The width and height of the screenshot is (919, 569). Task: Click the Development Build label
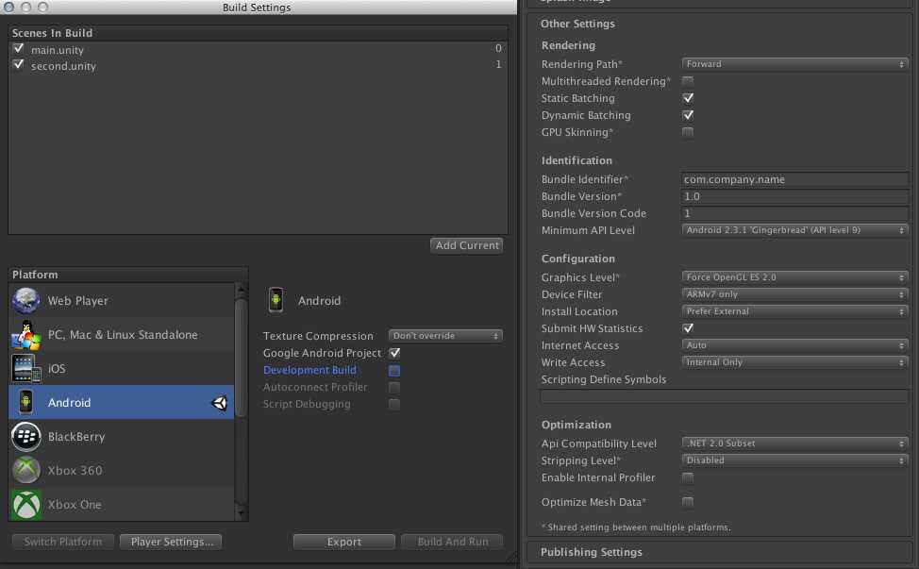[309, 370]
